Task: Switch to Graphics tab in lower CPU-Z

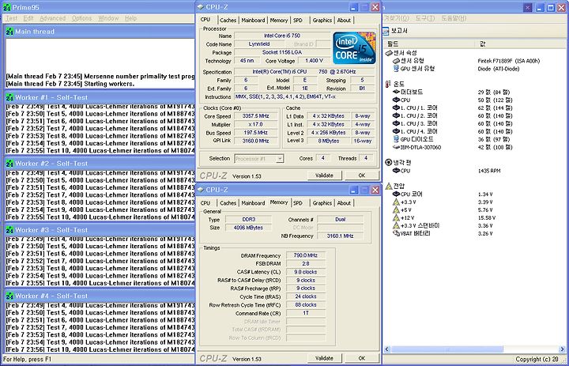Action: point(322,203)
